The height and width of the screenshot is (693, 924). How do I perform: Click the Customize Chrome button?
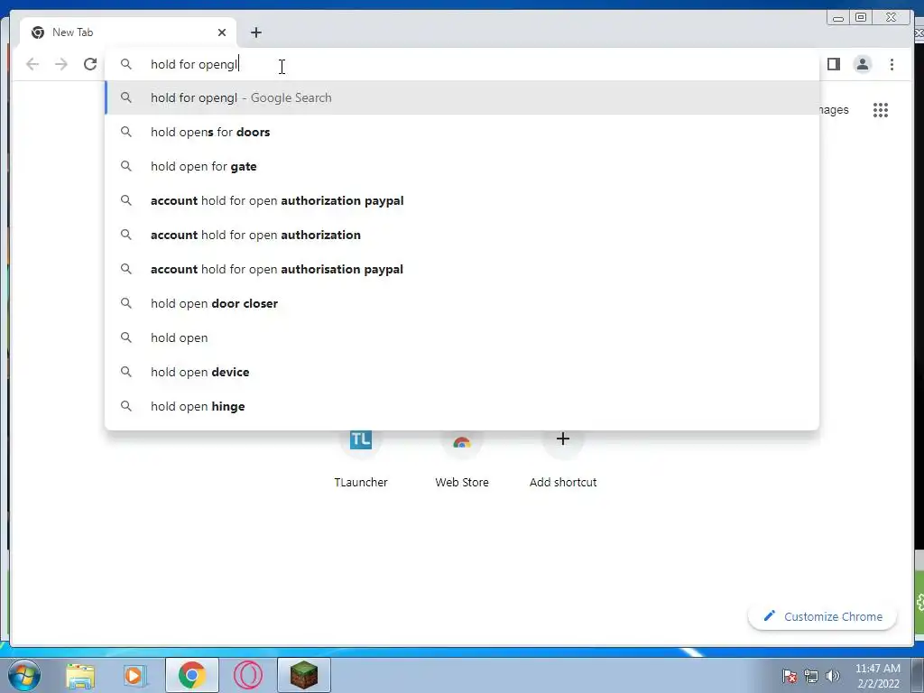pos(823,616)
